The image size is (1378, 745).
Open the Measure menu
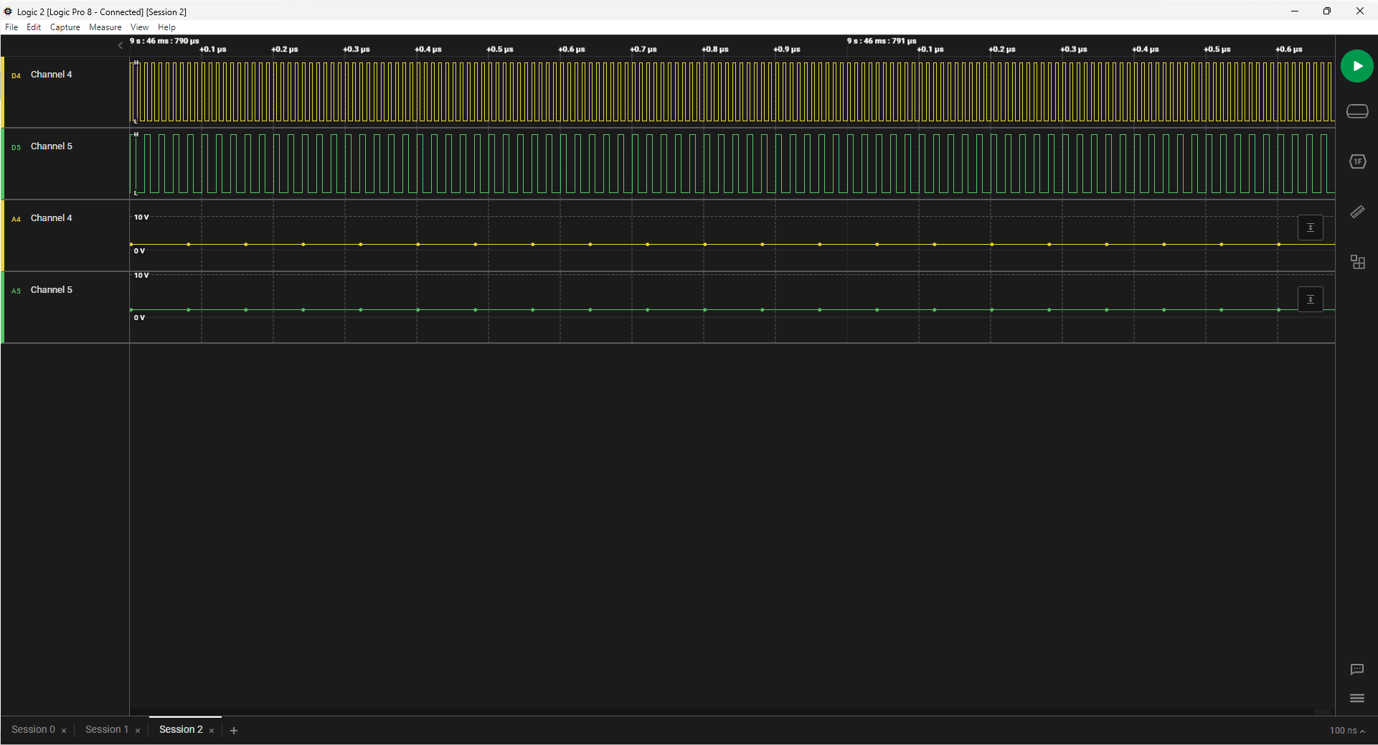coord(105,27)
